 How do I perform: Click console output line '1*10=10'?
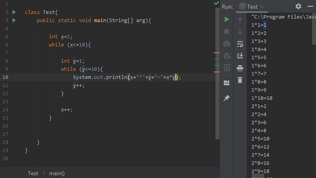pos(262,98)
